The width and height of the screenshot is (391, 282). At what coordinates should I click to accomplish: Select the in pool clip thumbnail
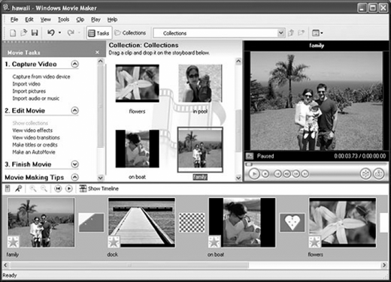200,83
